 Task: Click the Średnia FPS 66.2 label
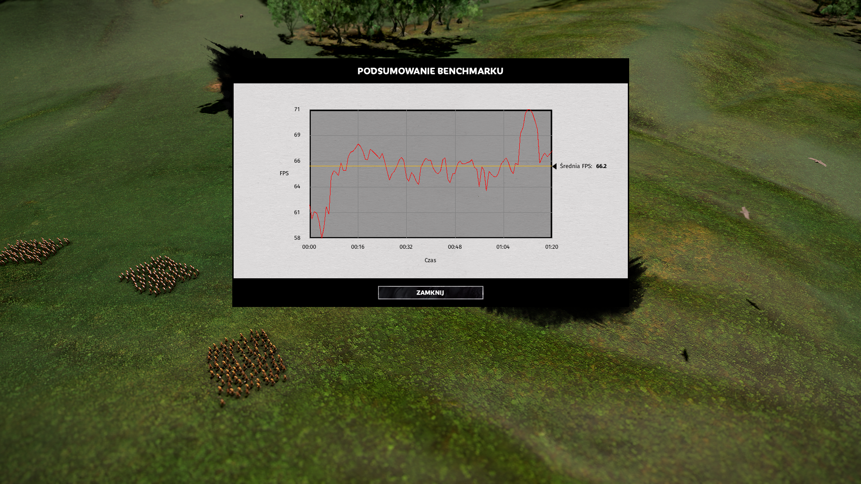(583, 166)
